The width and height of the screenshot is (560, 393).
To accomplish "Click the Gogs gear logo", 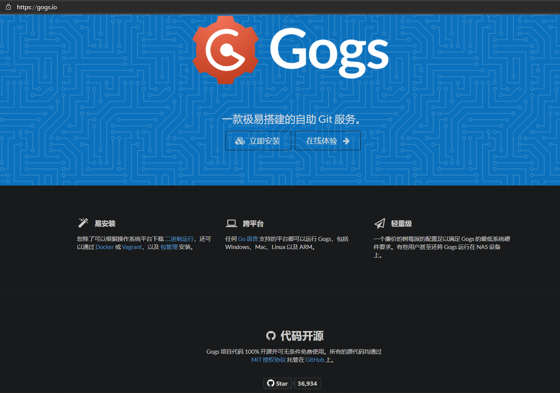I will 225,50.
